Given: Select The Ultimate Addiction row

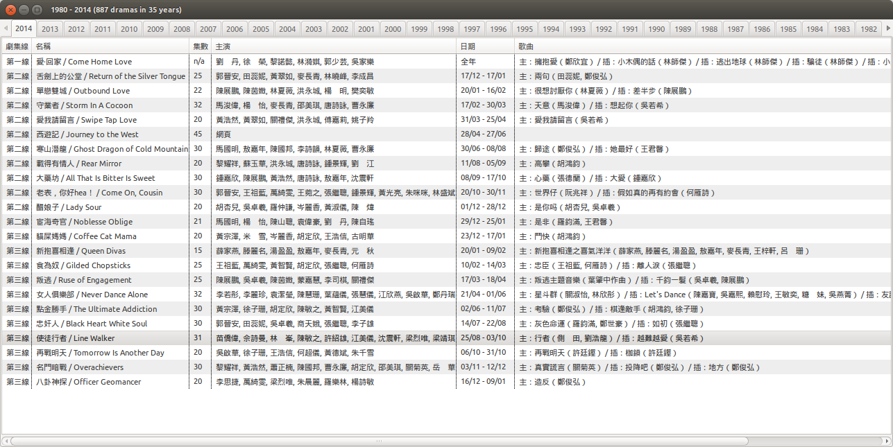Looking at the screenshot, I should (446, 309).
